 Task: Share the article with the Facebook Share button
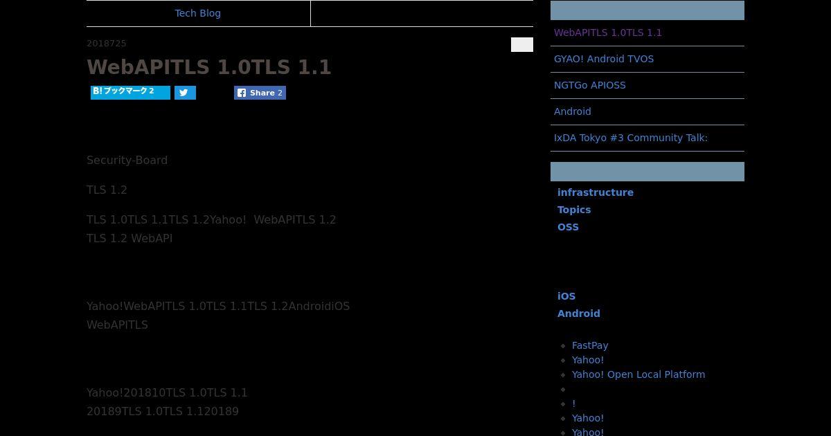(260, 93)
